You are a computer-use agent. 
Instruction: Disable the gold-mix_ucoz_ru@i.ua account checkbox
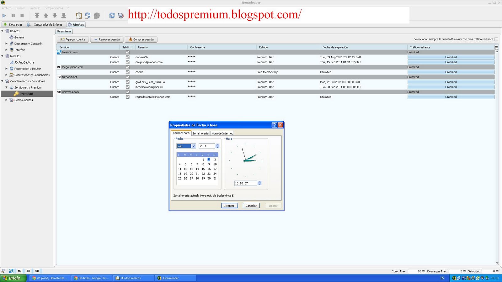[127, 82]
